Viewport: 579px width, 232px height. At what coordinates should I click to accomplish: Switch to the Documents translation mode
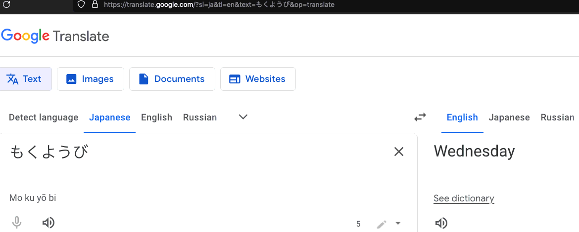[172, 79]
